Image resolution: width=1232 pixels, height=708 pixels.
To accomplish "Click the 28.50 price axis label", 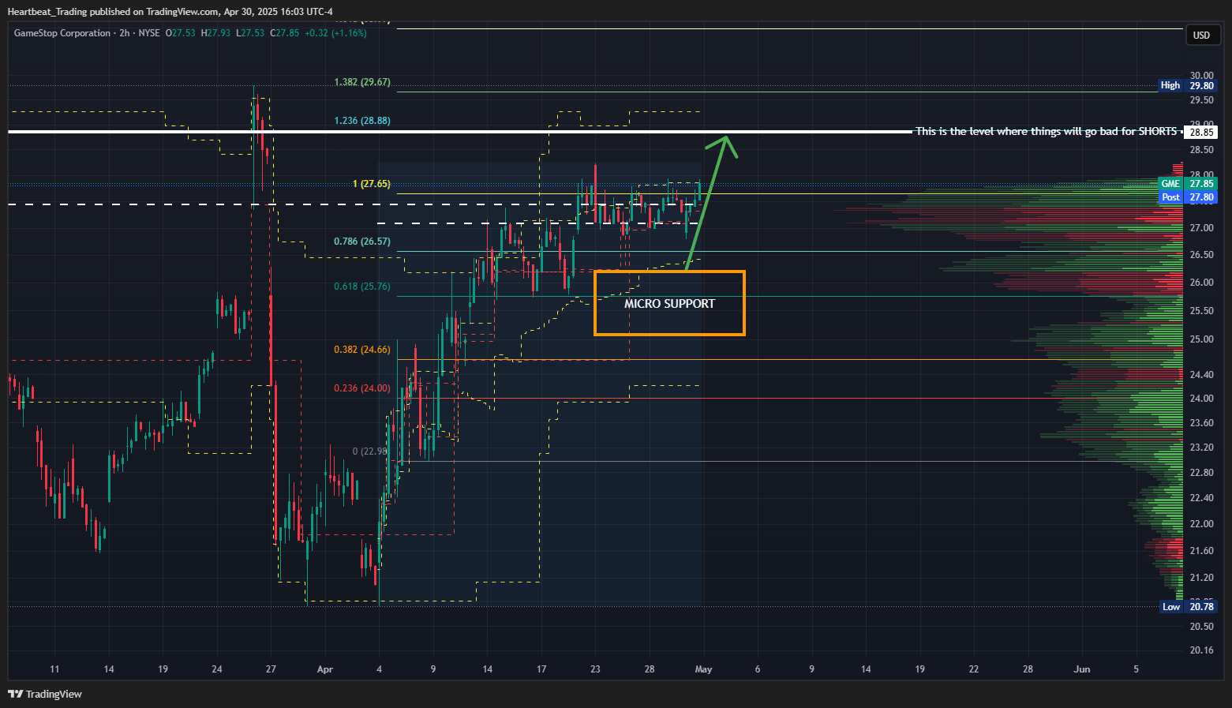I will click(x=1202, y=150).
